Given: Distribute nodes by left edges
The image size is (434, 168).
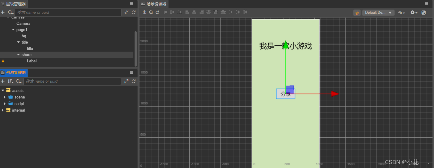Looking at the screenshot, I should click(230, 12).
